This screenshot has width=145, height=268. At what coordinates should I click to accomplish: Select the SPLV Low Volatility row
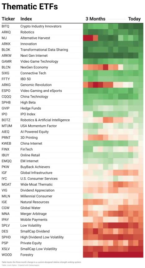[x=72, y=225]
